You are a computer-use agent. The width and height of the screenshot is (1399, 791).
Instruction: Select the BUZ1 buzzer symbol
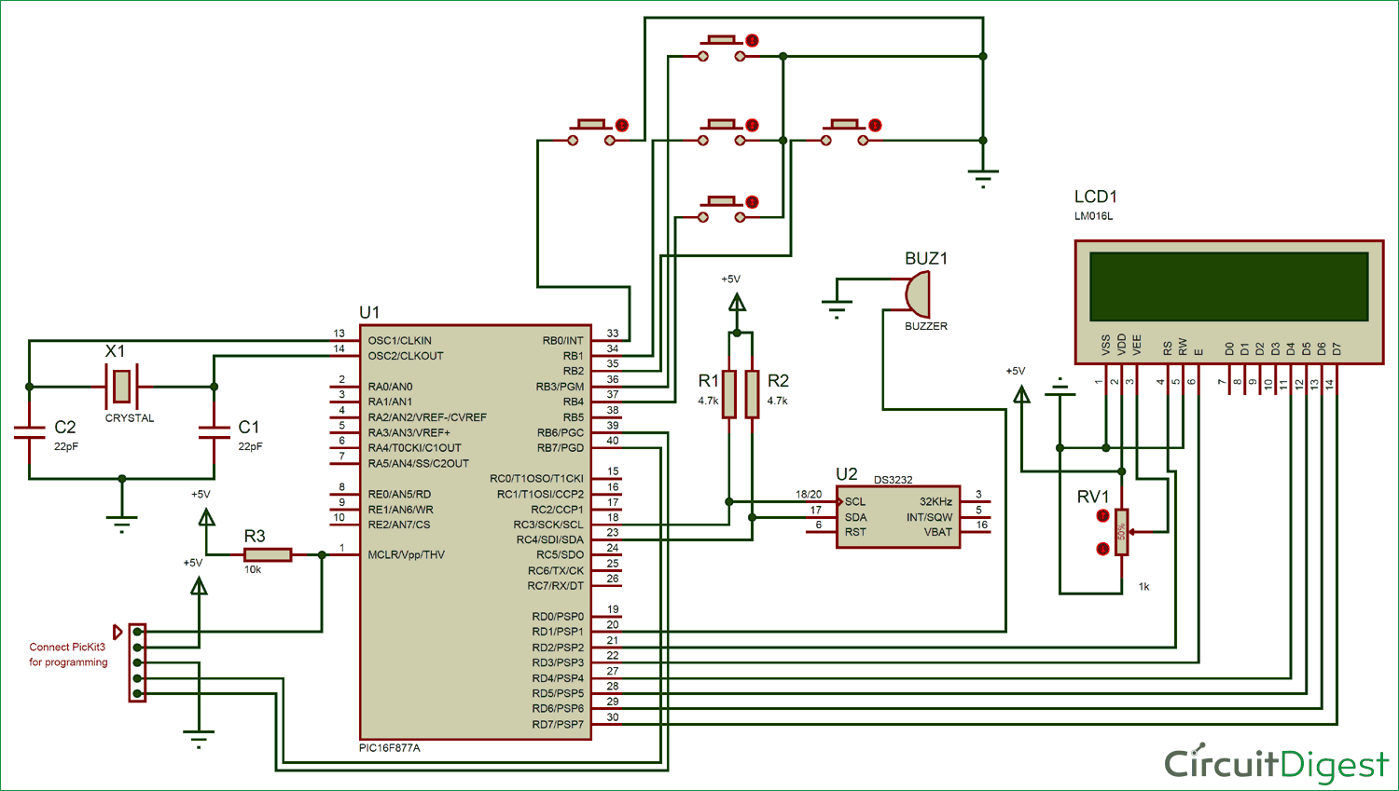[x=919, y=293]
